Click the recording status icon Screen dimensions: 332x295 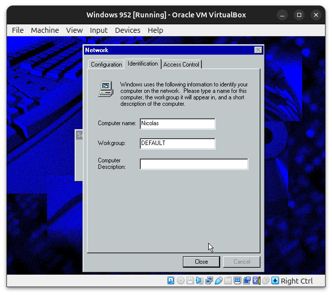pyautogui.click(x=247, y=281)
